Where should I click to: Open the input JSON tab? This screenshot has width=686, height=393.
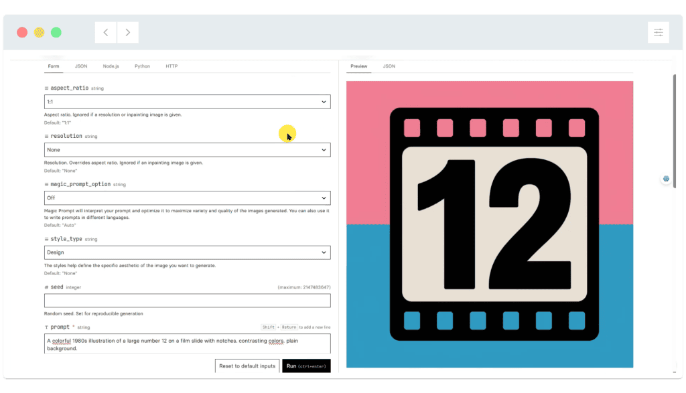click(x=81, y=66)
